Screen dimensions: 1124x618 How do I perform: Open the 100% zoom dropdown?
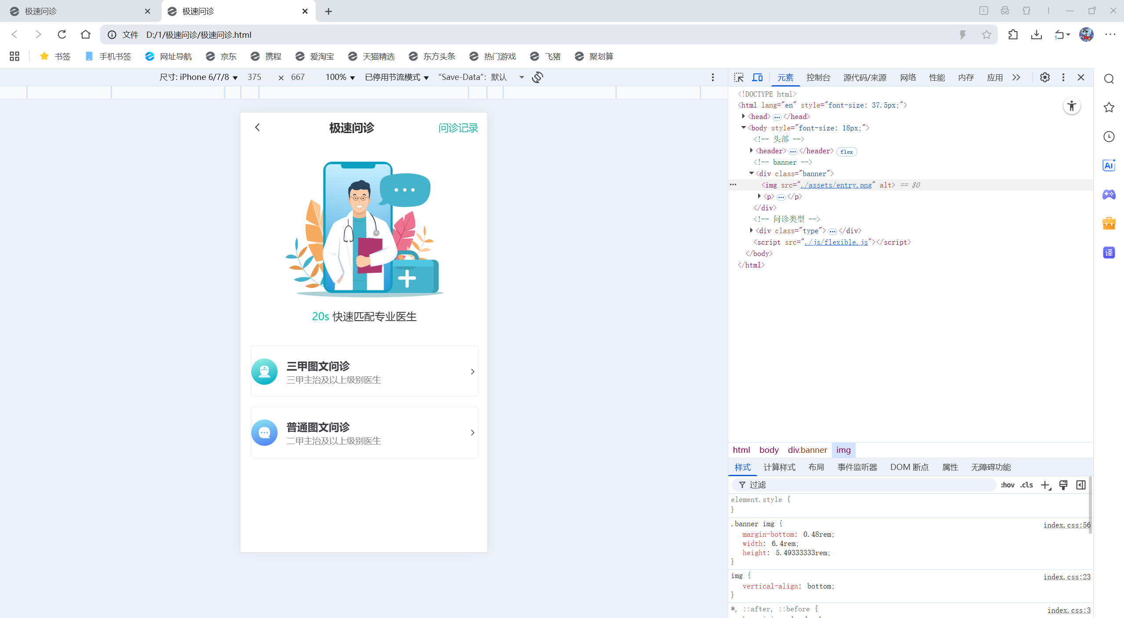340,77
